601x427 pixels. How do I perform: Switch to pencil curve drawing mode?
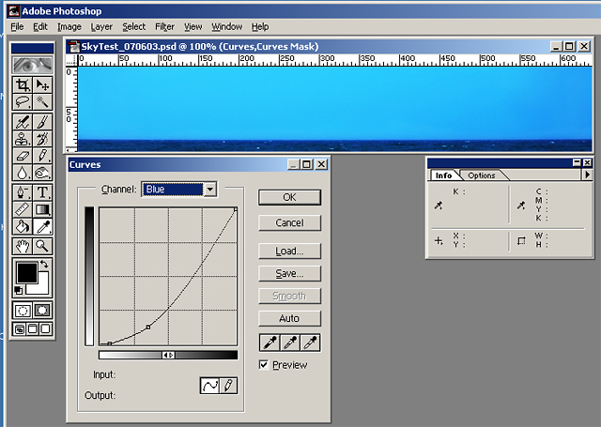point(226,386)
